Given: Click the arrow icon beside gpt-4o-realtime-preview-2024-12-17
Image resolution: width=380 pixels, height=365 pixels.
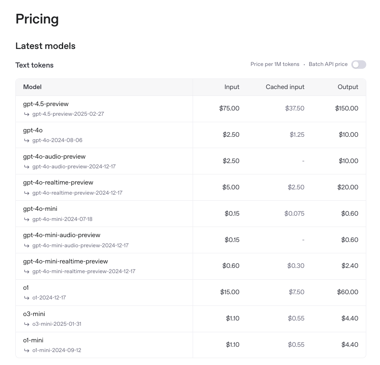Looking at the screenshot, I should tap(27, 193).
